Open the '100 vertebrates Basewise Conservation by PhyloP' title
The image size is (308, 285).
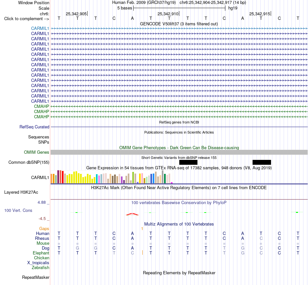[179, 203]
